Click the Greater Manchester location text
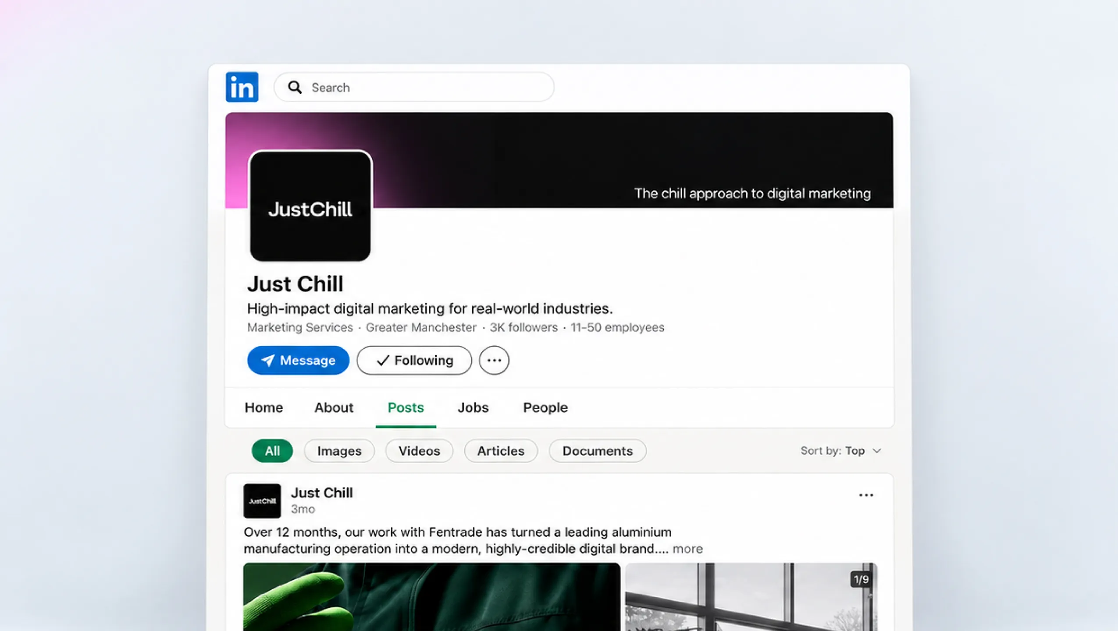The image size is (1118, 631). coord(421,327)
